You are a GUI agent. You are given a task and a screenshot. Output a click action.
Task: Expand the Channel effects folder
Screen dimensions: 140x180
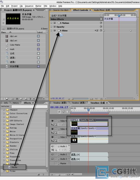point(4,110)
